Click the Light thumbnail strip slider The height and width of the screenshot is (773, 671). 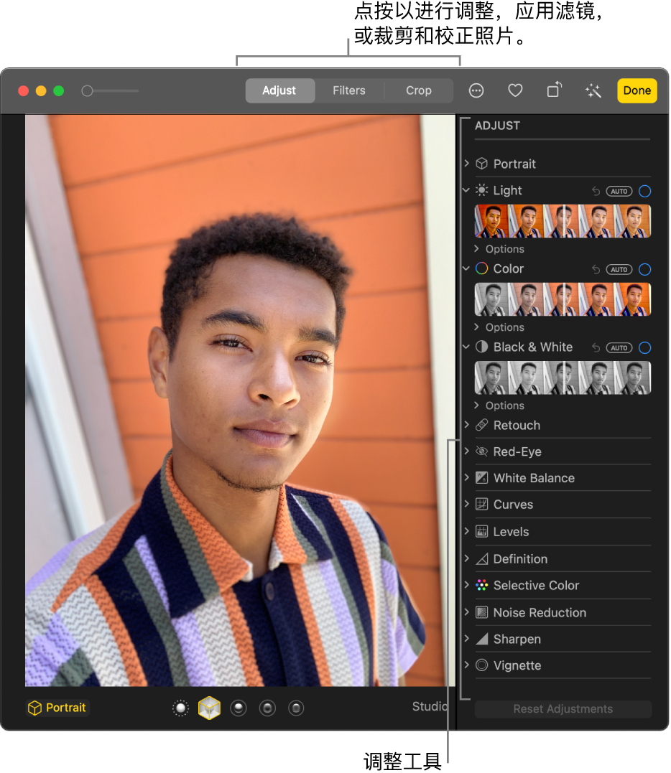pyautogui.click(x=563, y=221)
